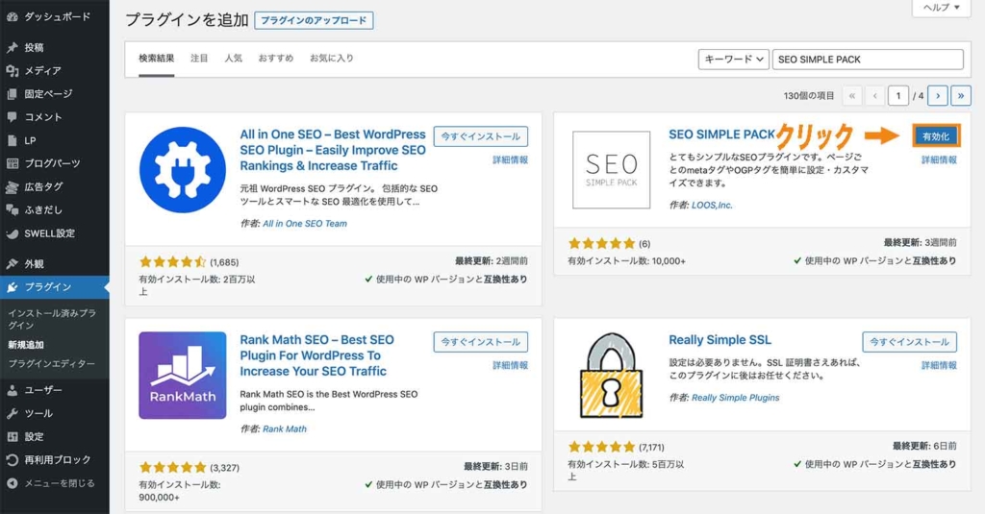Open the Rank Math SEO title link
985x514 pixels.
(317, 355)
